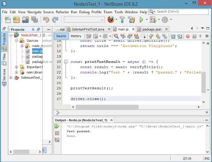
Task: Toggle bookmark icon in editor toolbar
Action: tap(165, 36)
